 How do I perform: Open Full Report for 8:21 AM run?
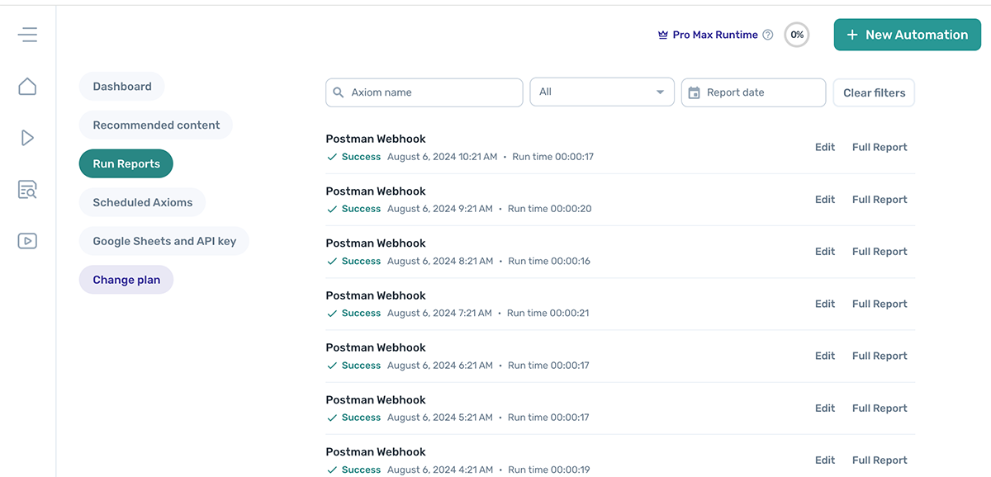(880, 252)
